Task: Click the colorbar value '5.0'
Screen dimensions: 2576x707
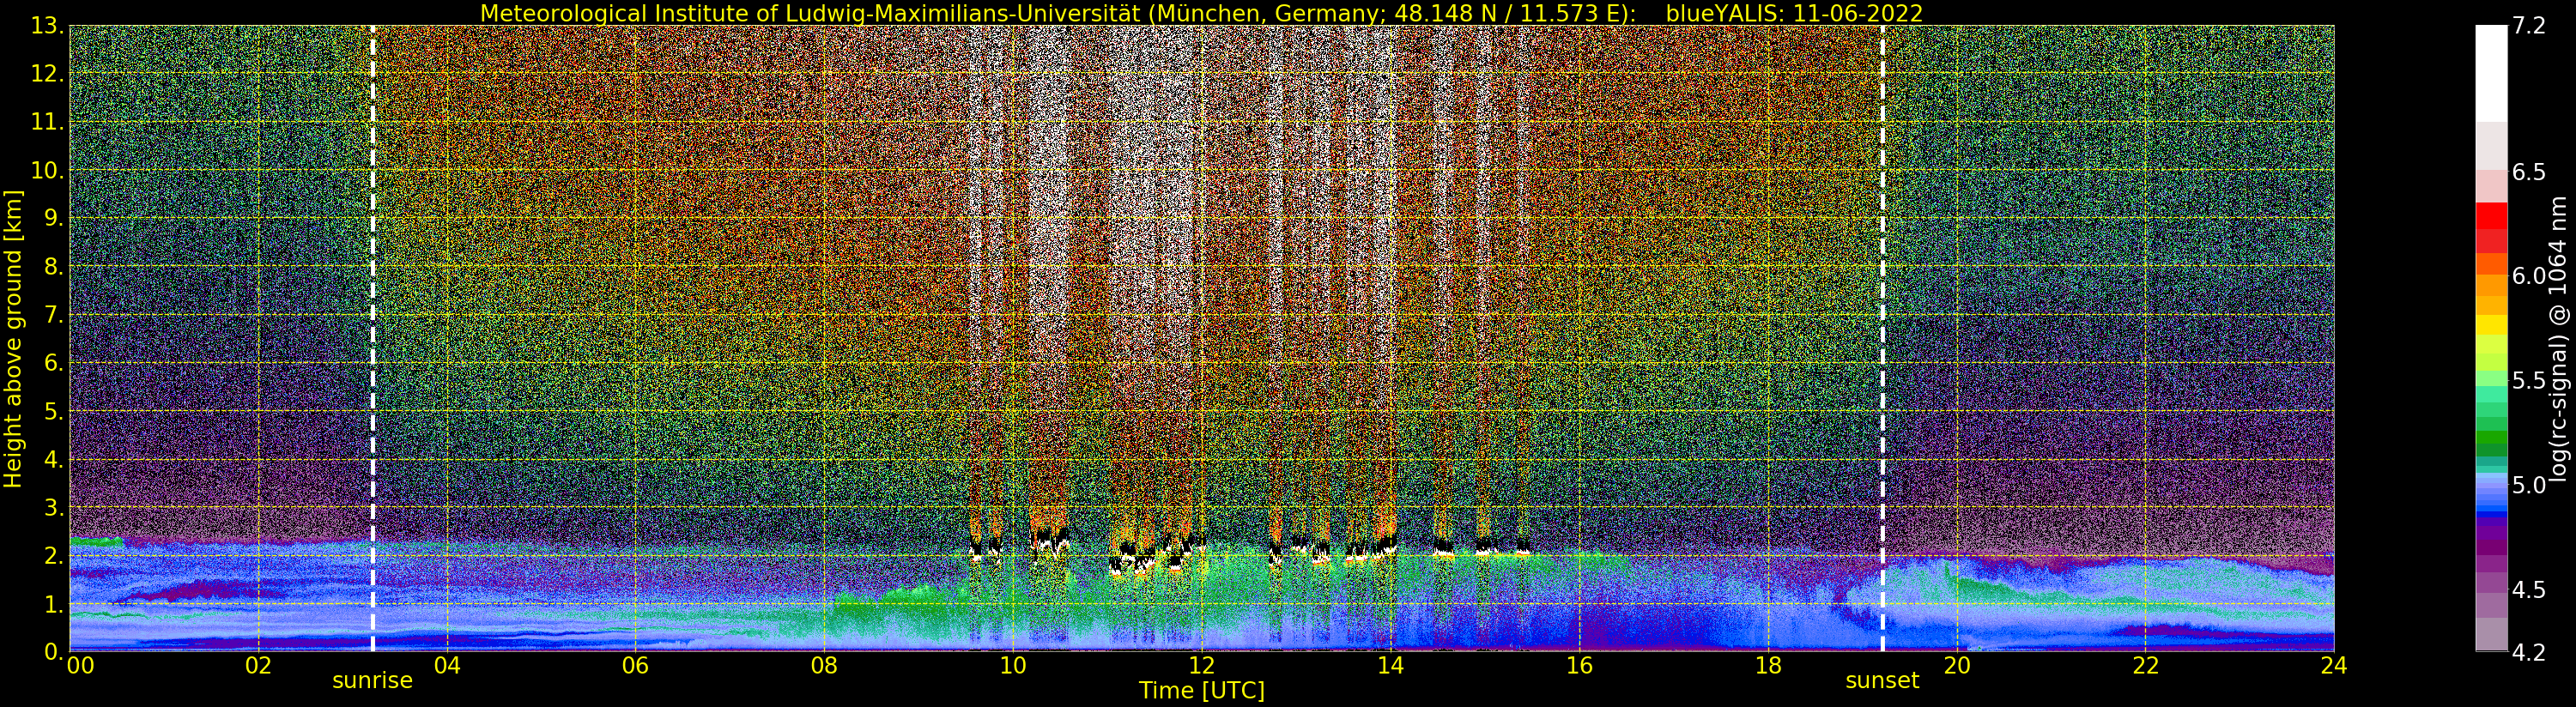Action: pos(2529,485)
